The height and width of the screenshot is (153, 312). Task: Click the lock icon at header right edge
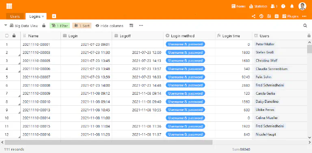click(x=309, y=36)
